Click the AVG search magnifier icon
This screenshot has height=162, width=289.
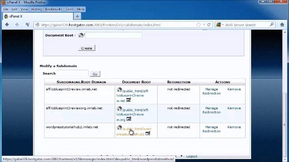pos(272,24)
